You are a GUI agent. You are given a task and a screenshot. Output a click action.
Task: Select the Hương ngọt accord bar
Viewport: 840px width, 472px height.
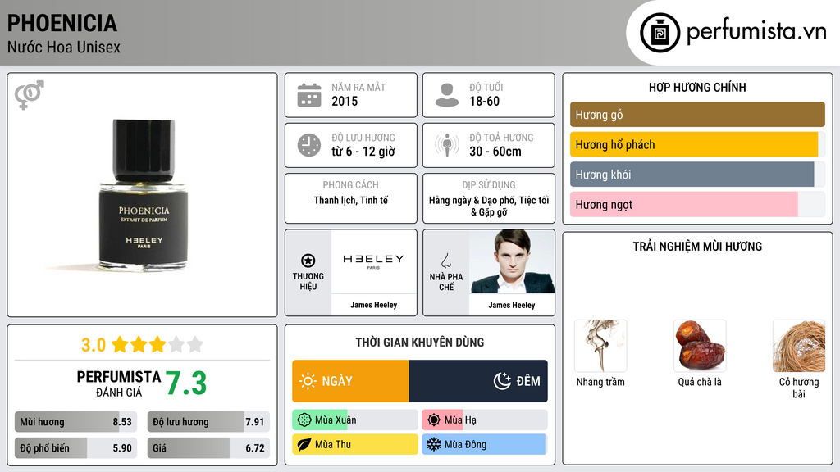click(x=697, y=204)
